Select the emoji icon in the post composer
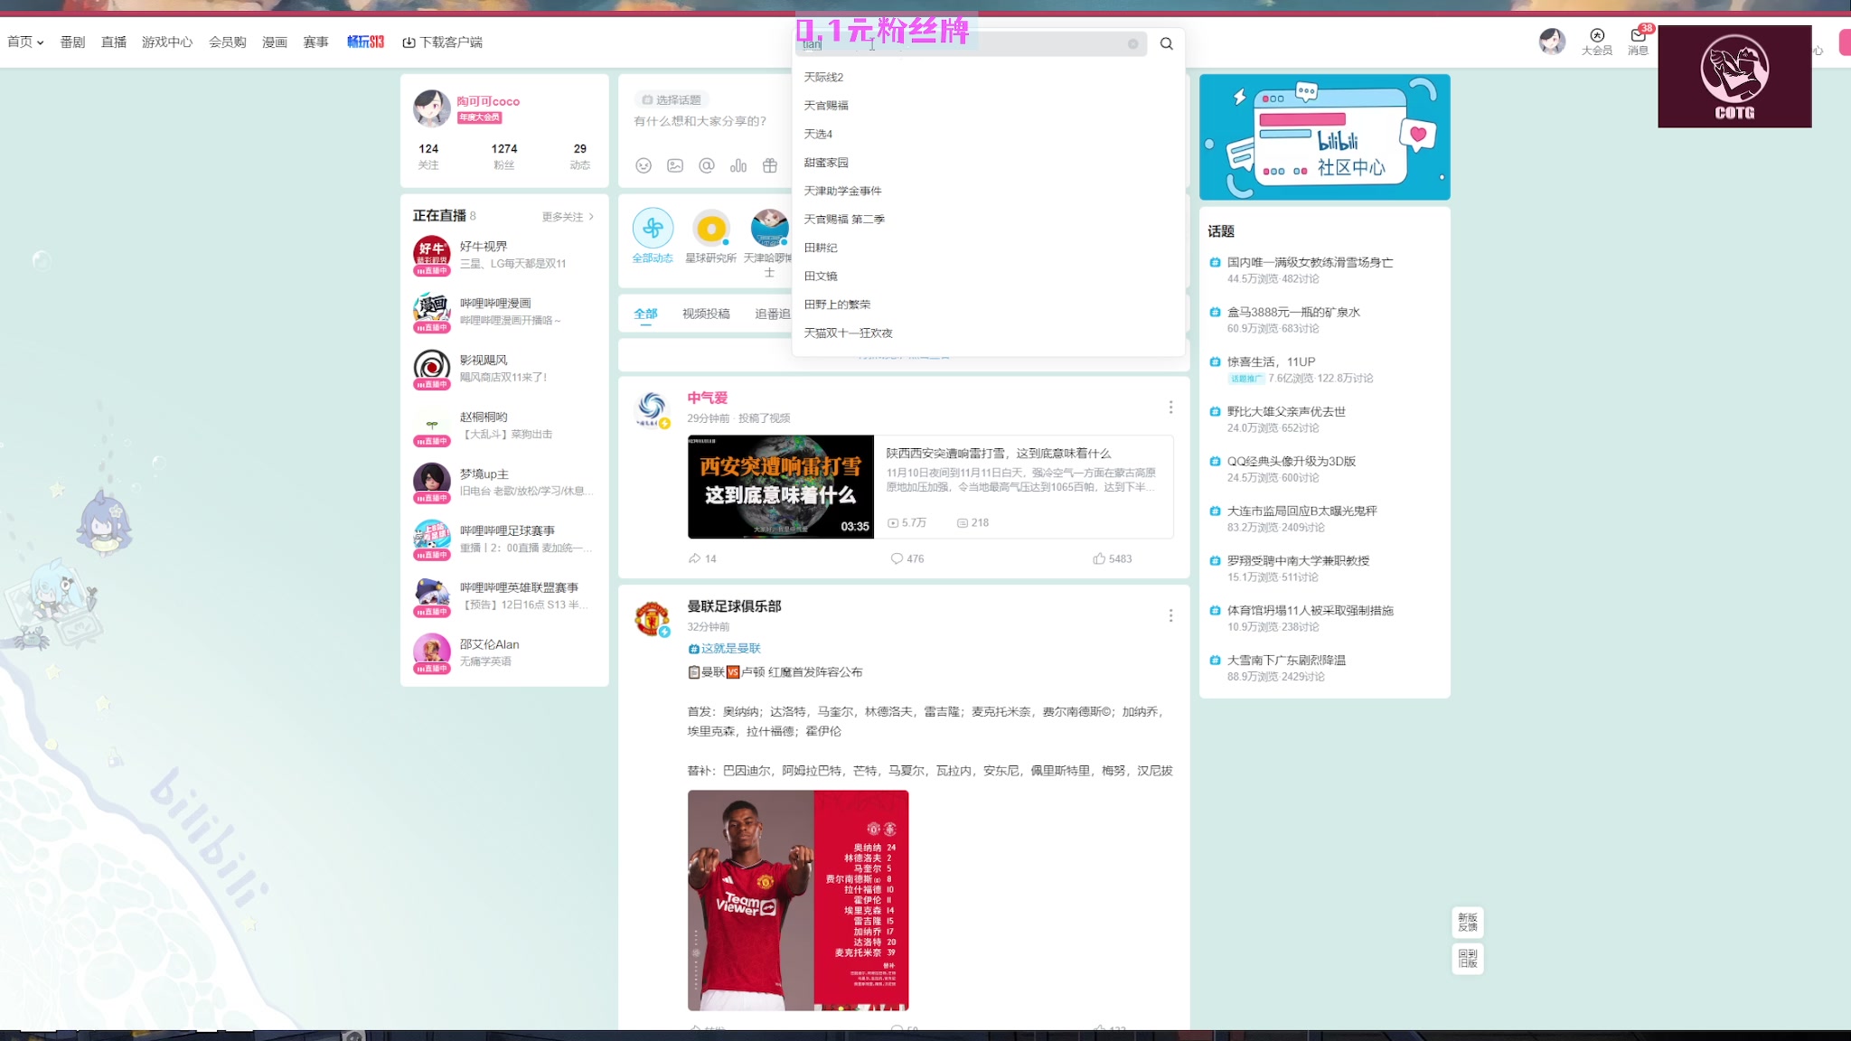Image resolution: width=1851 pixels, height=1041 pixels. tap(644, 166)
